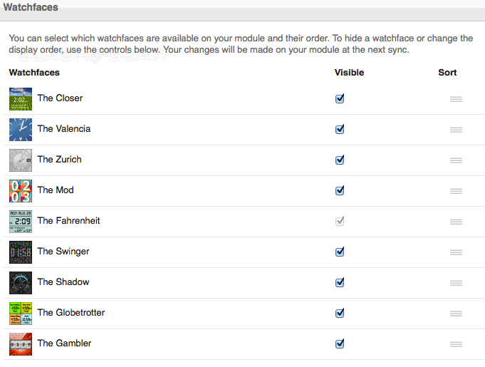
Task: Grab The Zurich sort handle
Action: pos(456,160)
